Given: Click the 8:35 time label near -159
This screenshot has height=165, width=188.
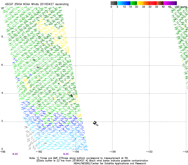Looking at the screenshot, I should tap(66, 154).
